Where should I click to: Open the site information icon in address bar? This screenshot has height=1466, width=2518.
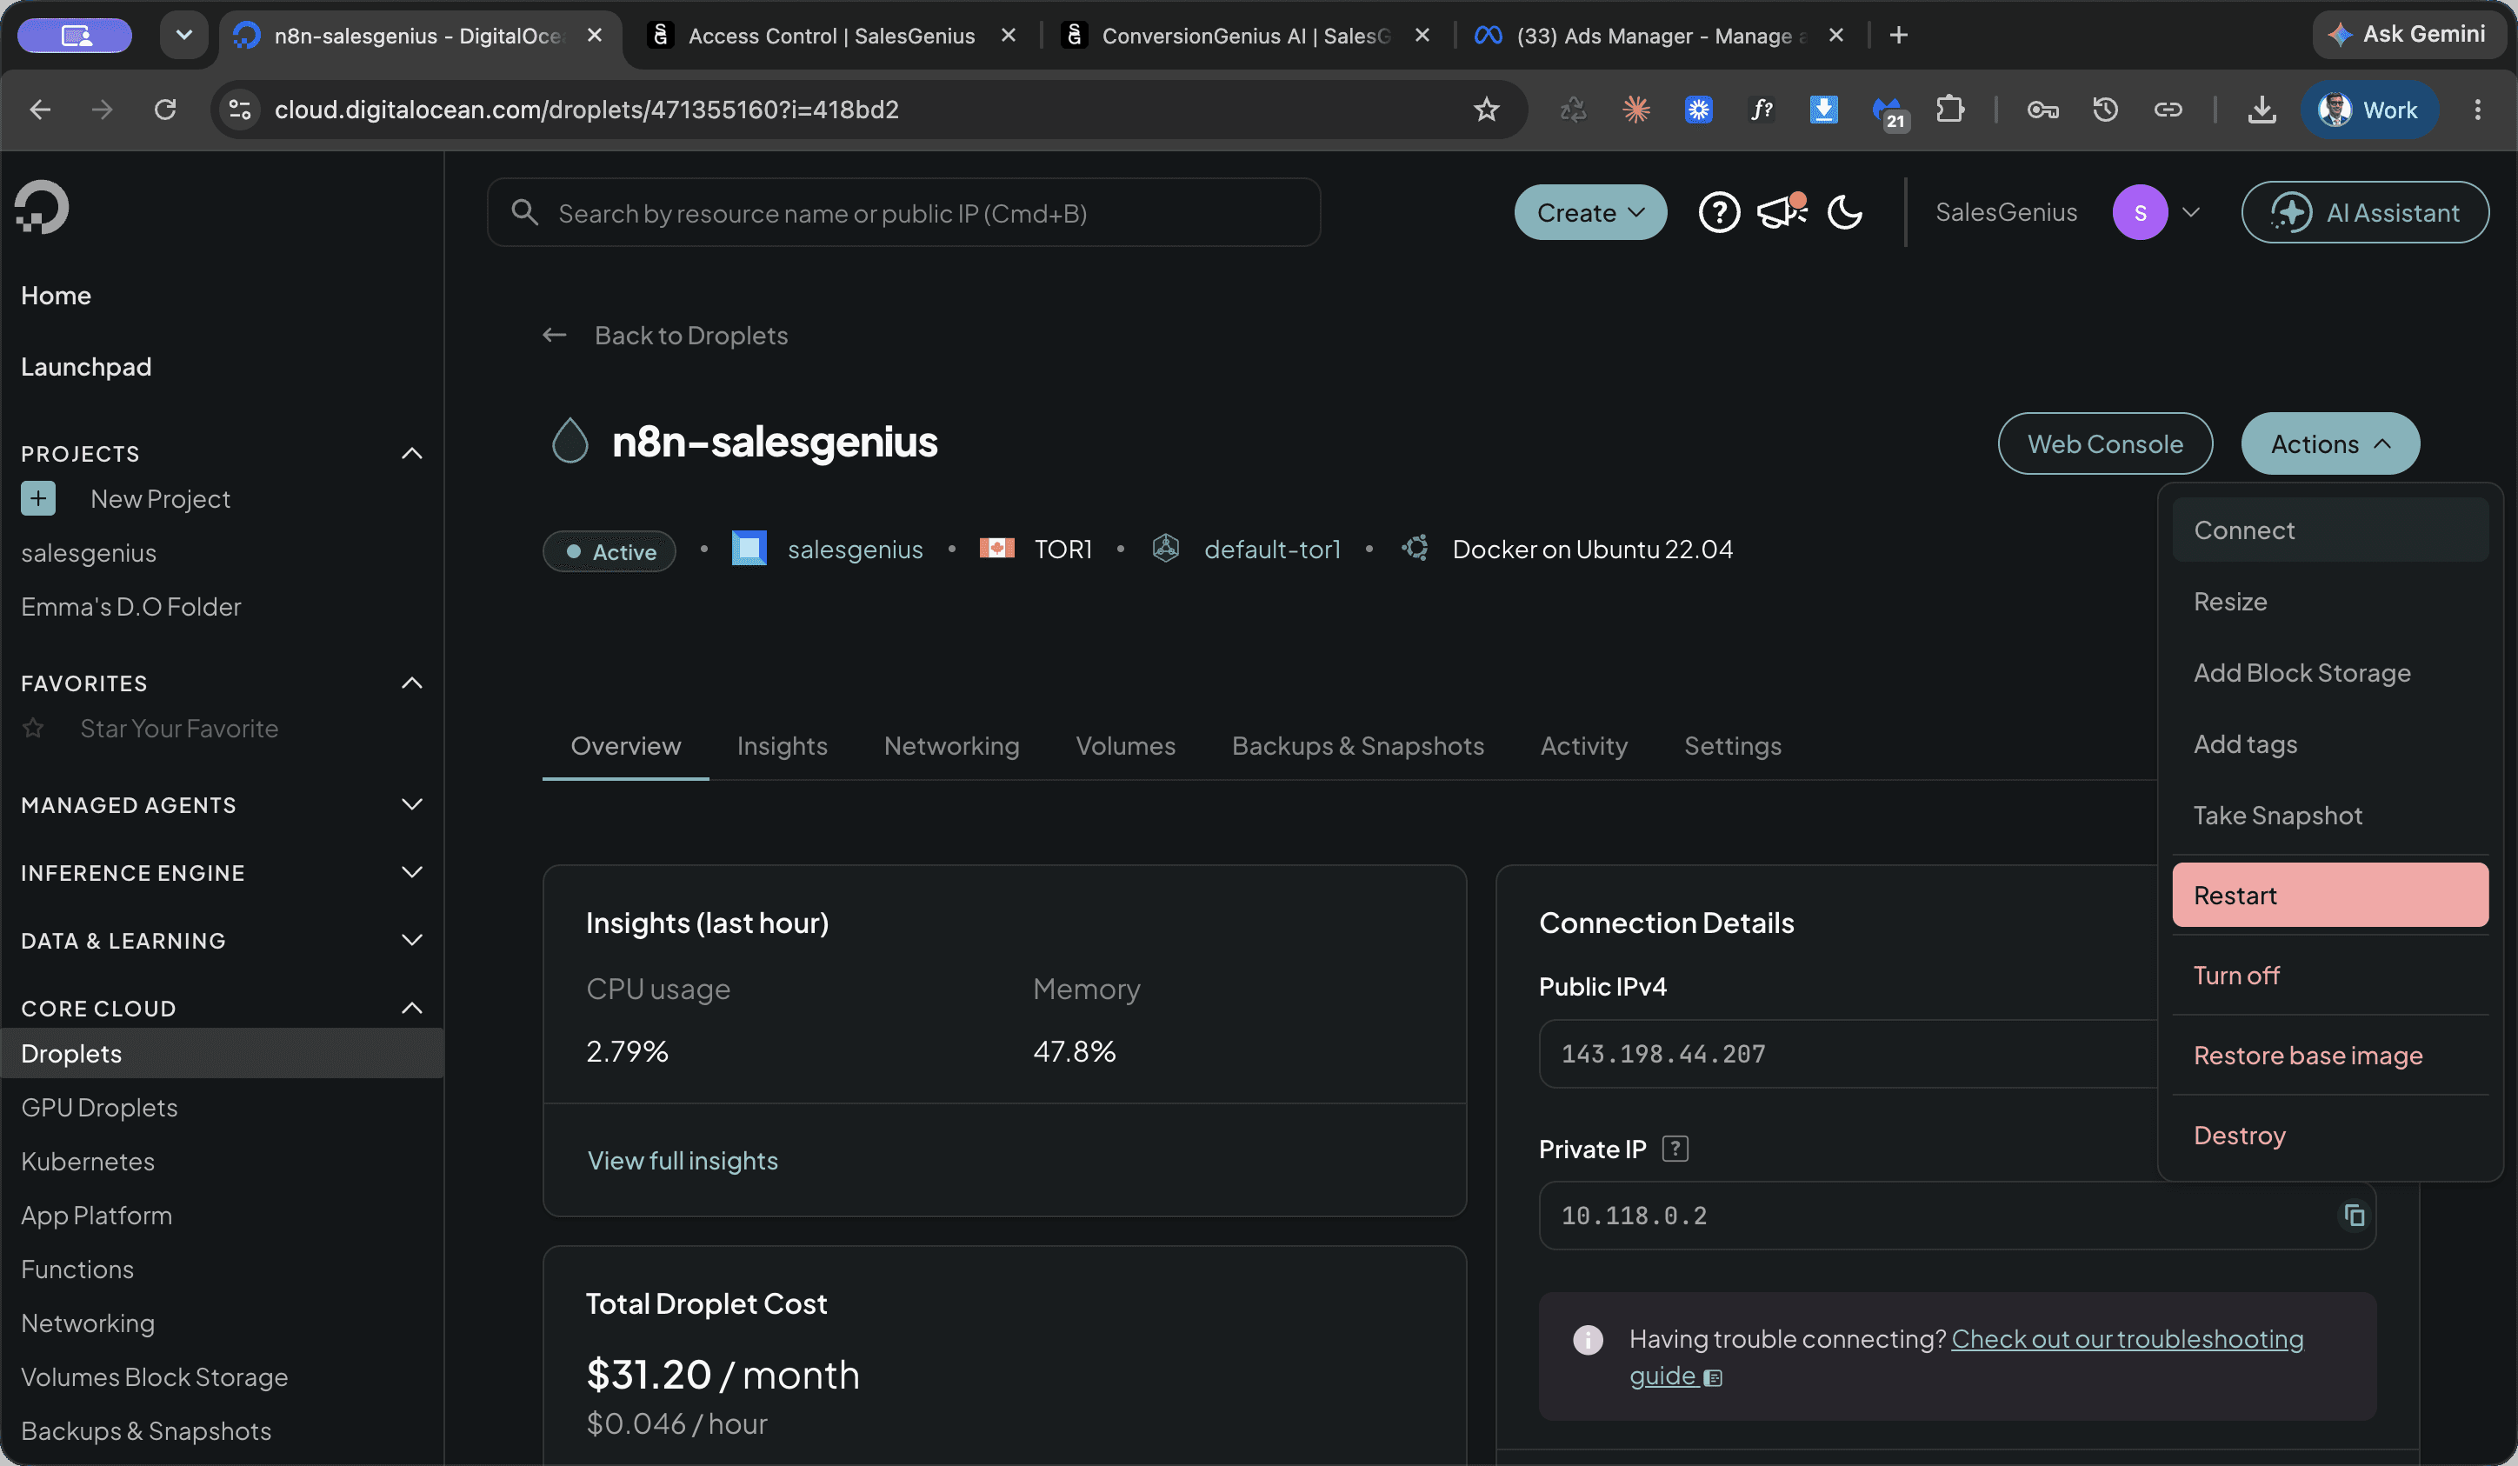(240, 109)
